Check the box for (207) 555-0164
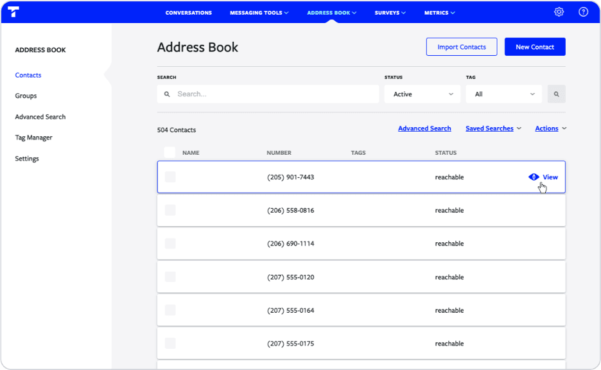The height and width of the screenshot is (370, 601). 170,310
